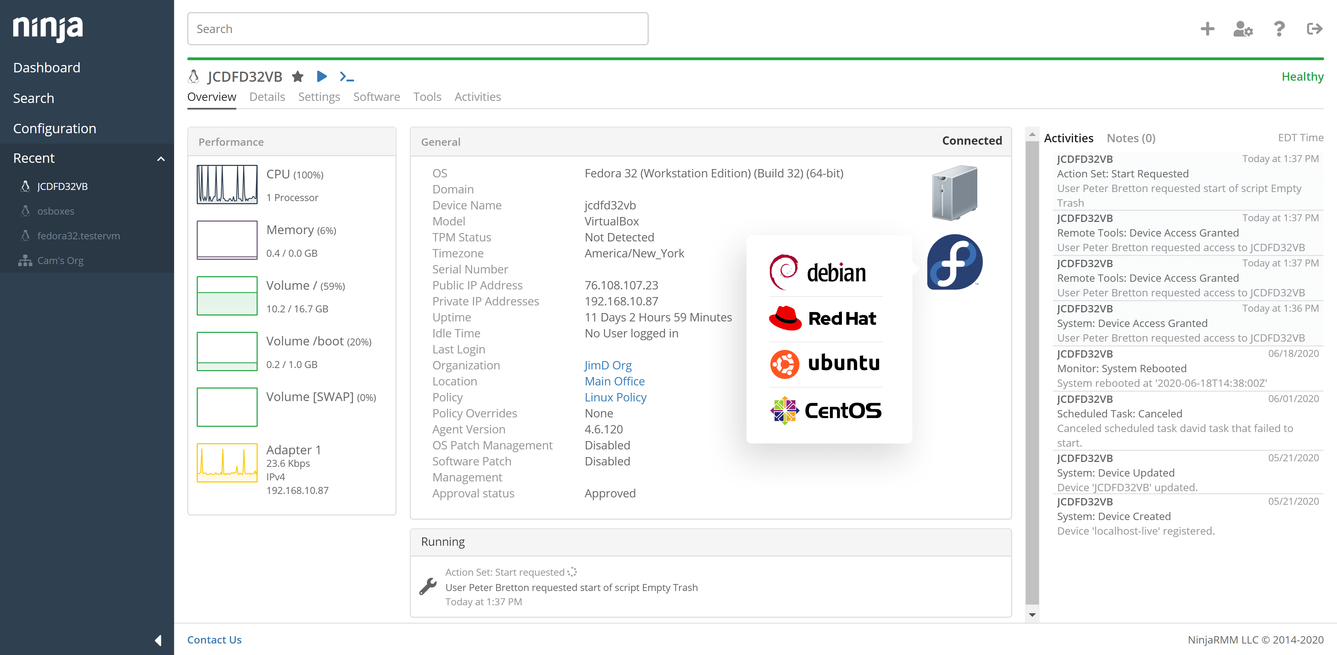Viewport: 1337px width, 655px height.
Task: Click the star/favorite icon next to JCDFD32VB
Action: (x=298, y=77)
